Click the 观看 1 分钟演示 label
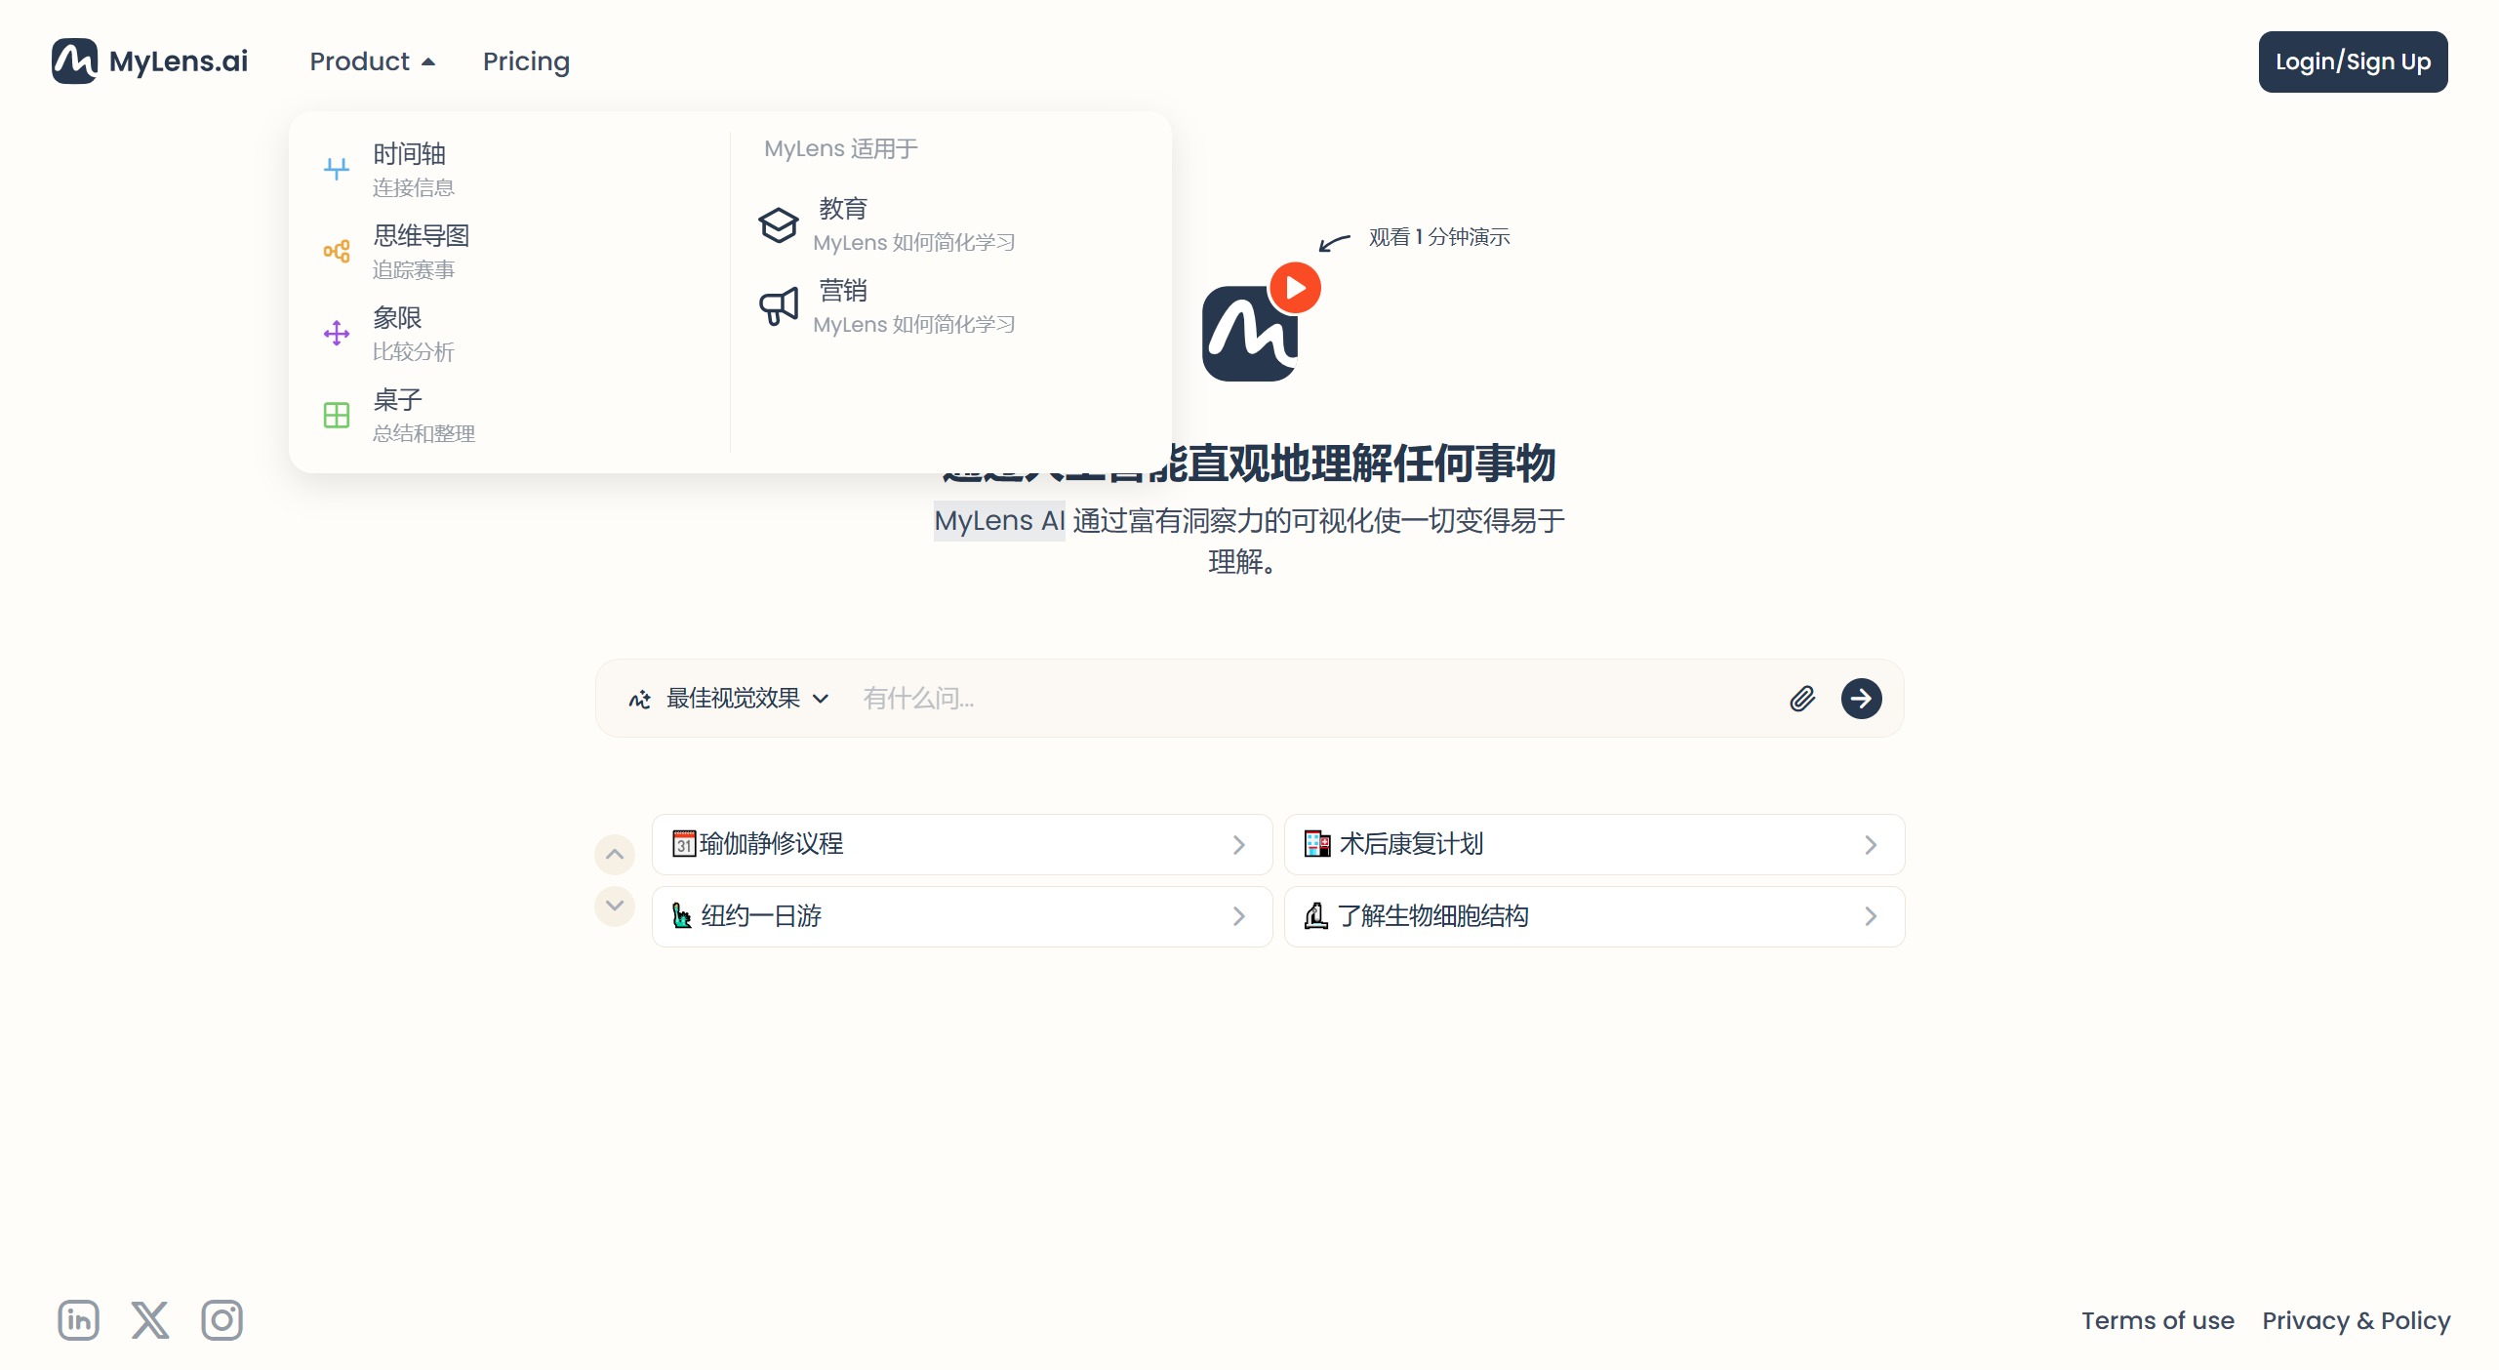The height and width of the screenshot is (1370, 2499). tap(1439, 237)
